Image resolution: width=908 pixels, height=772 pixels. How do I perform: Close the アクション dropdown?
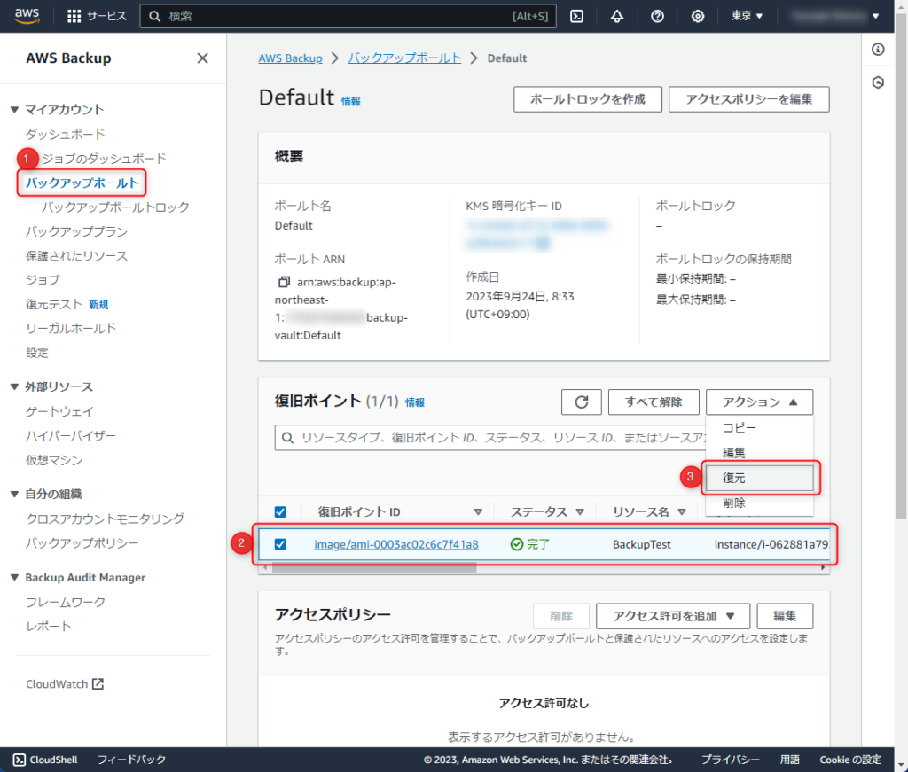click(x=759, y=402)
